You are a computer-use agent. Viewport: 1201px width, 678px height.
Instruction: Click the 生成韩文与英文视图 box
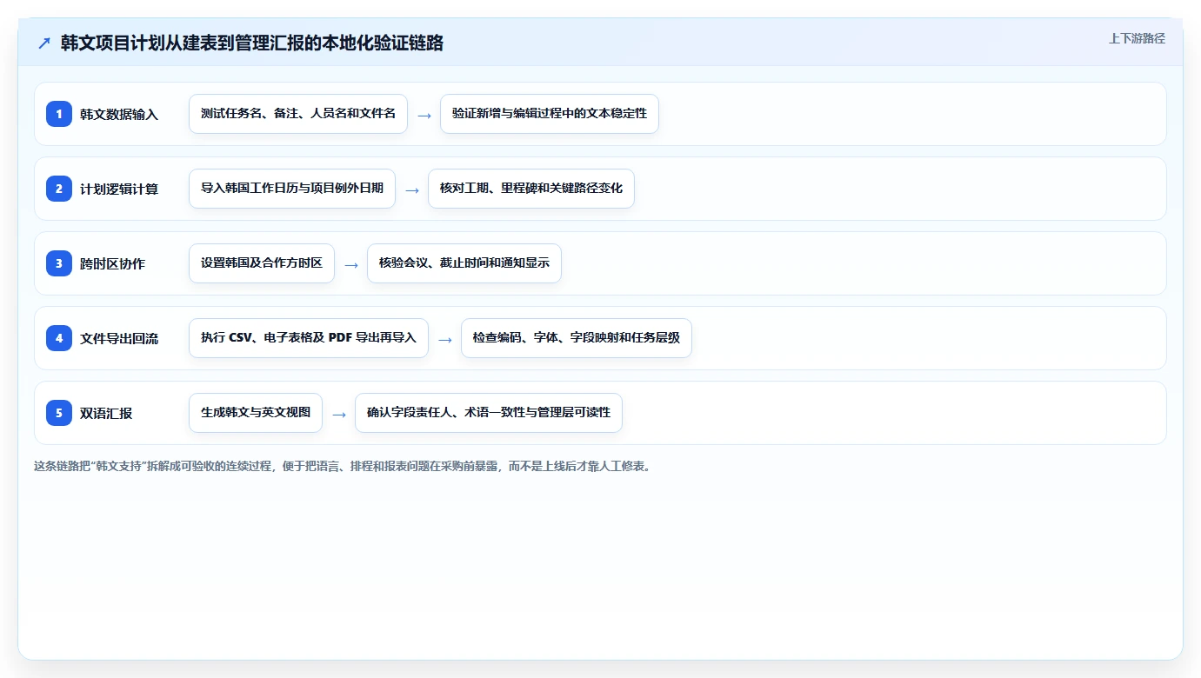256,413
